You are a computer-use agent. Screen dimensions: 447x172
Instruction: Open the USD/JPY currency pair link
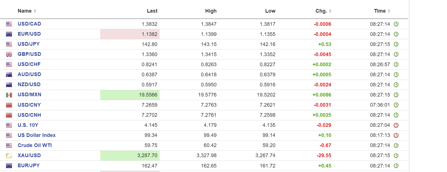pyautogui.click(x=29, y=44)
